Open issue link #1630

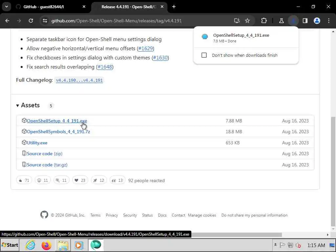[160, 58]
